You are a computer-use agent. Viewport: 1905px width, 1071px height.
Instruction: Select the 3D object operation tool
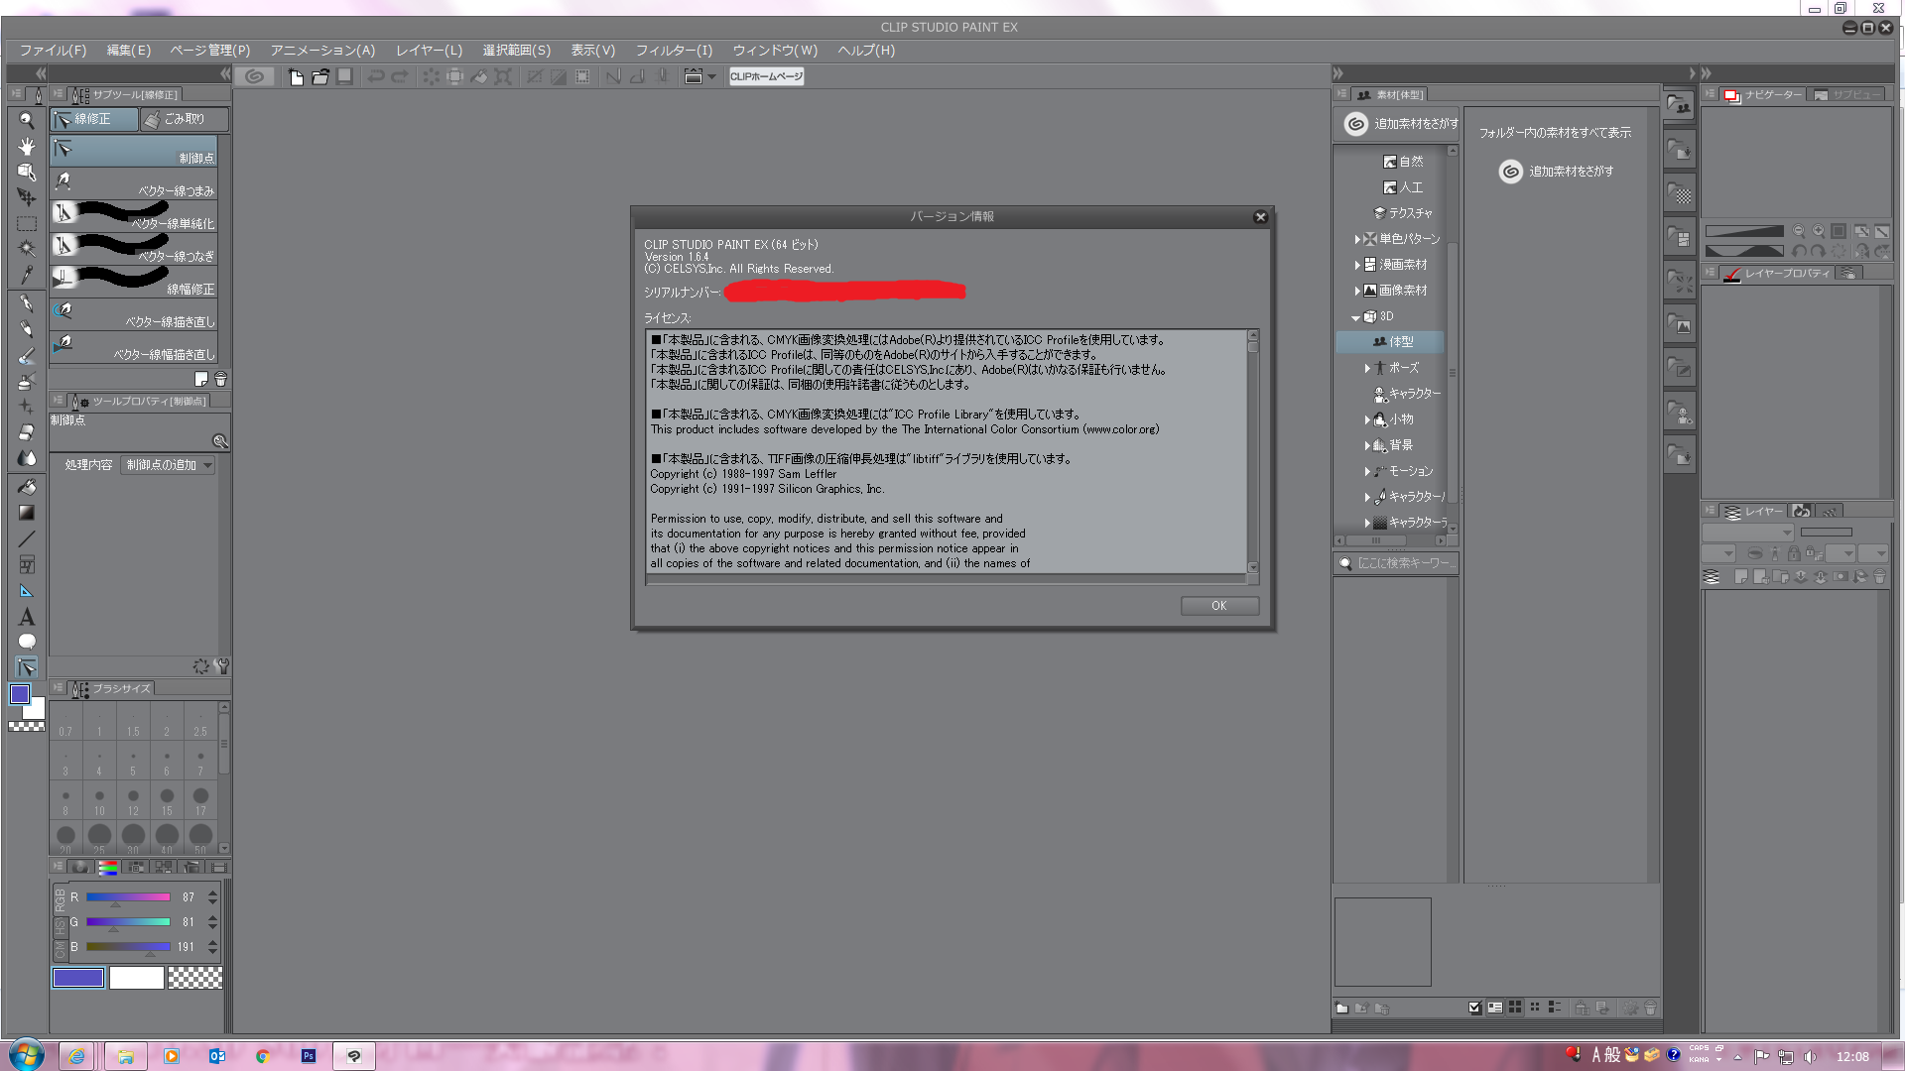point(27,172)
